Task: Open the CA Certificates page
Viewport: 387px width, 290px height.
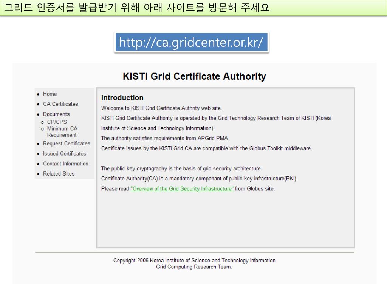Action: [x=60, y=104]
